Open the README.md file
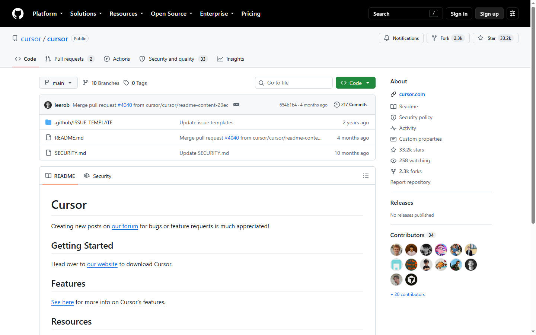This screenshot has height=335, width=536. pos(69,138)
